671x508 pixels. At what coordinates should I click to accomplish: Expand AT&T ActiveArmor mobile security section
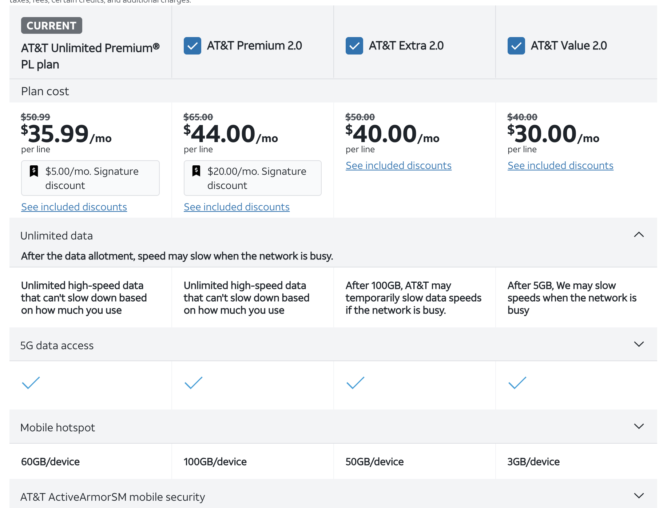(639, 496)
